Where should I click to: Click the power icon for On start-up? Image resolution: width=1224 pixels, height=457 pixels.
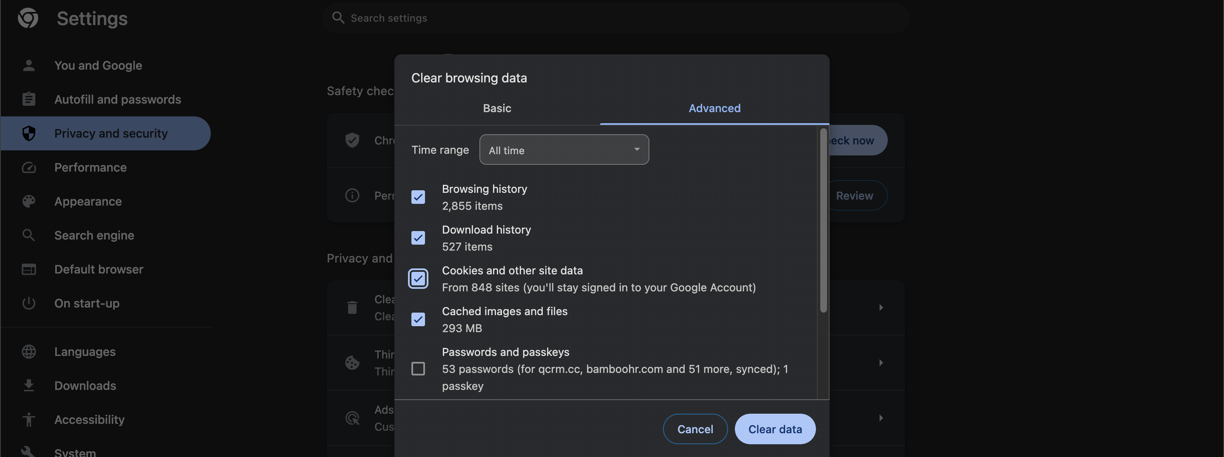tap(28, 303)
